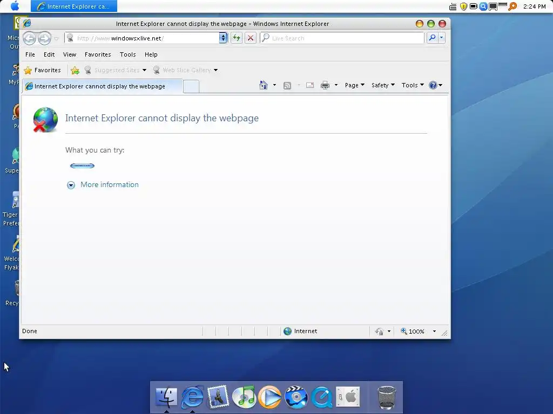Image resolution: width=553 pixels, height=414 pixels.
Task: Open the command bar Tools dropdown
Action: [413, 85]
